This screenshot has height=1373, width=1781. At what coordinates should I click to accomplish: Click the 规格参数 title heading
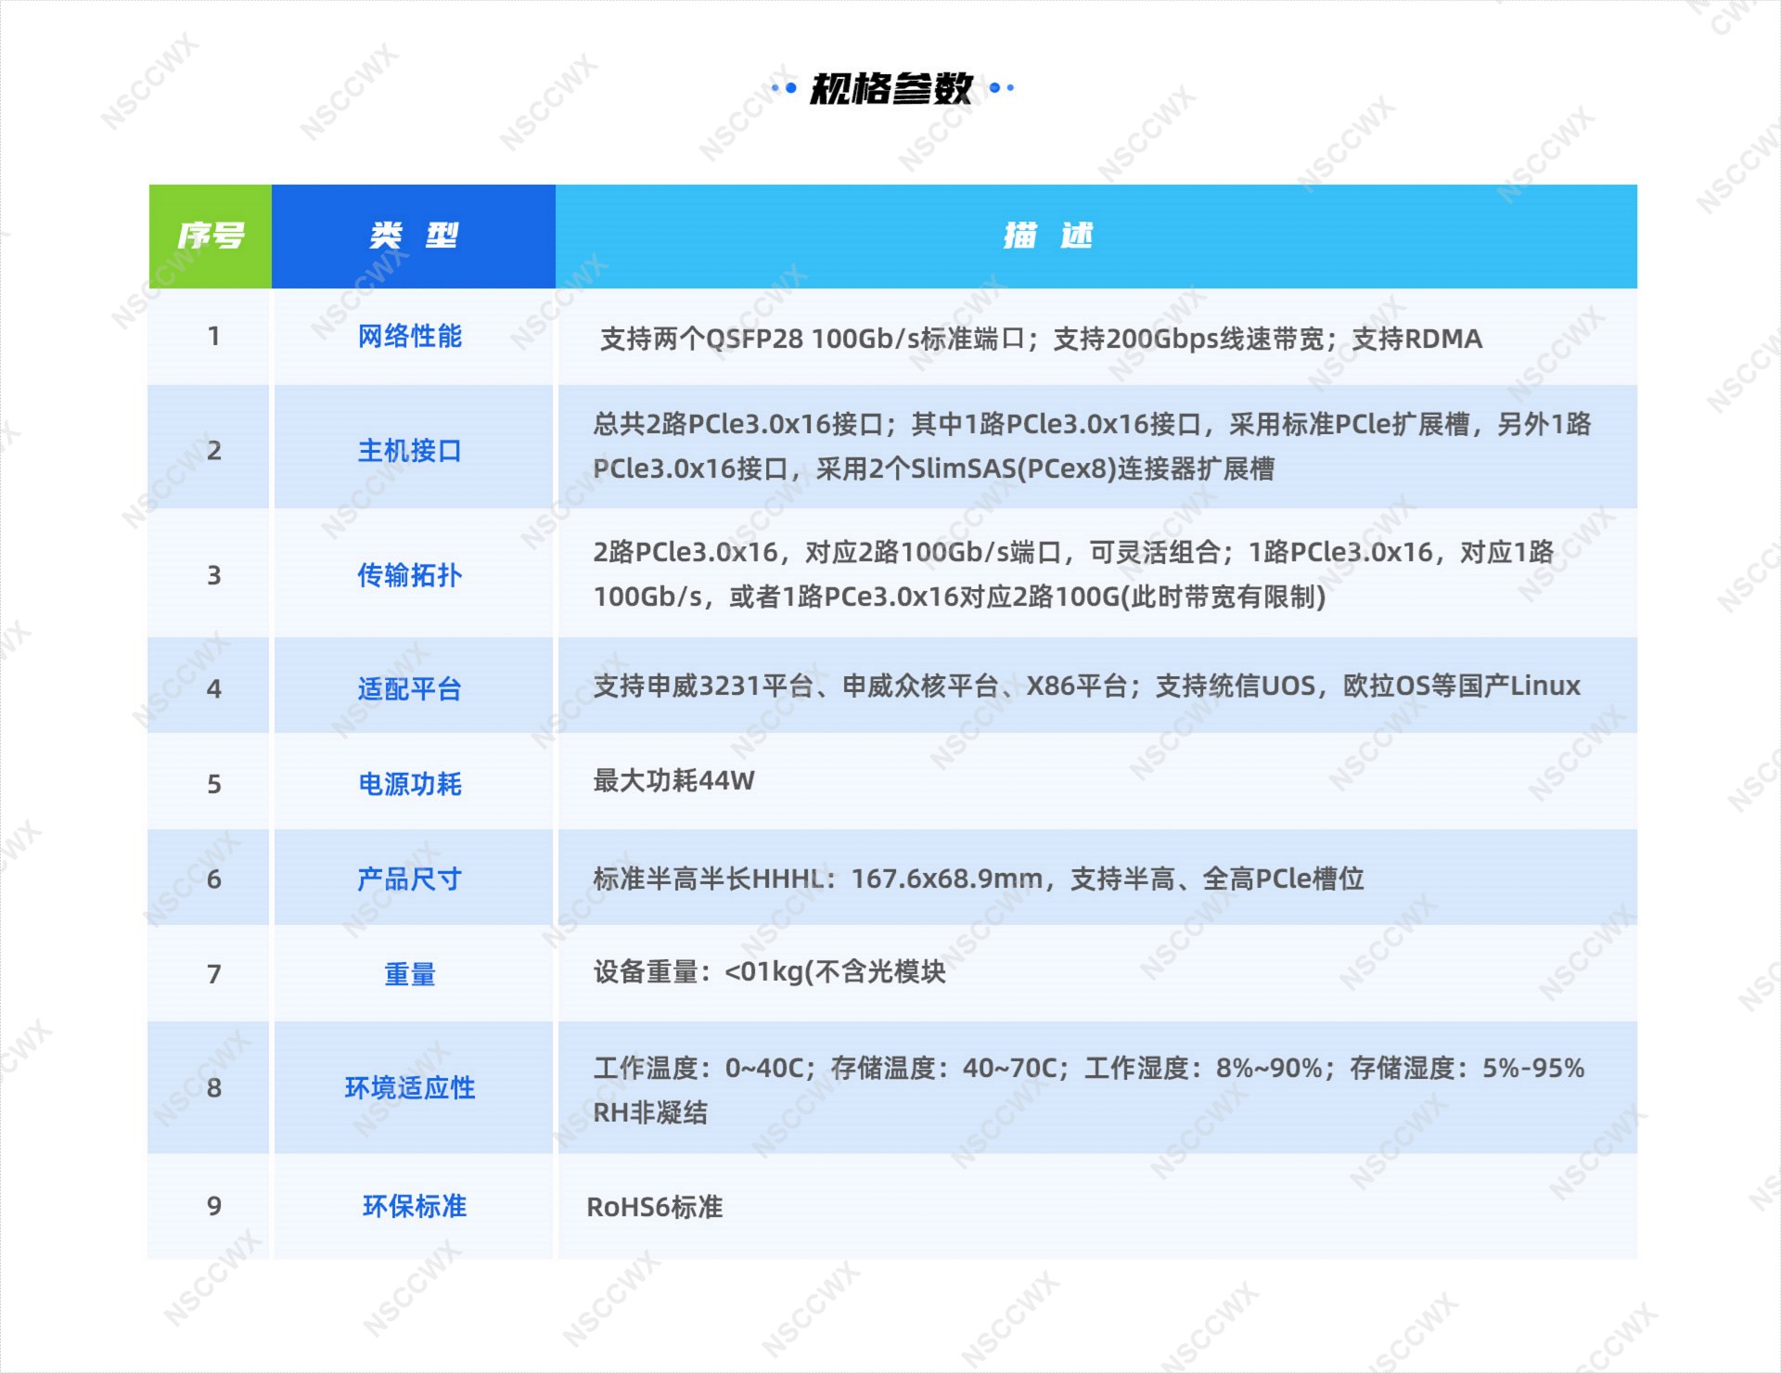(x=891, y=88)
